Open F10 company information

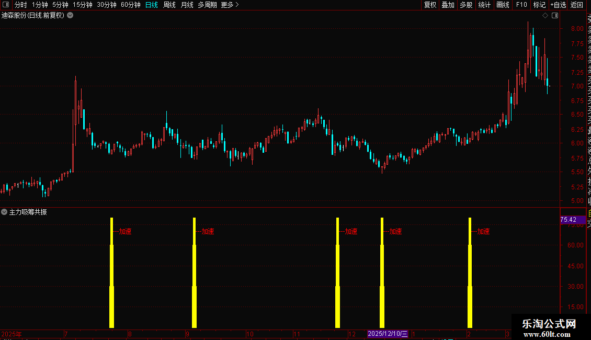click(x=521, y=5)
